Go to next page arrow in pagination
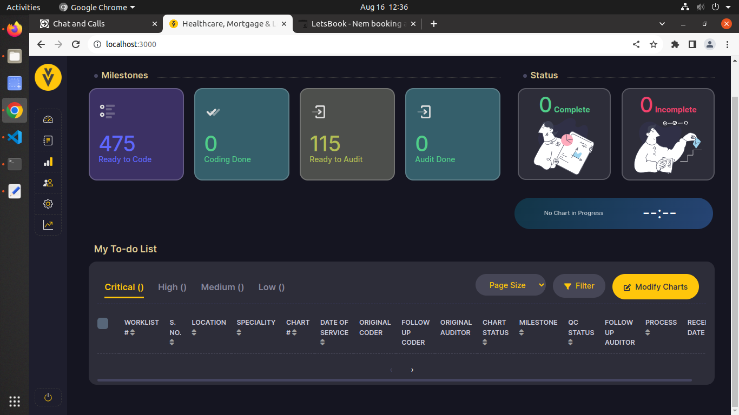Viewport: 739px width, 415px height. coord(412,370)
